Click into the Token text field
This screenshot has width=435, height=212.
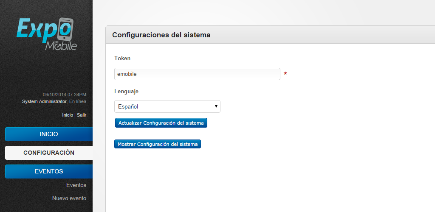tap(197, 74)
